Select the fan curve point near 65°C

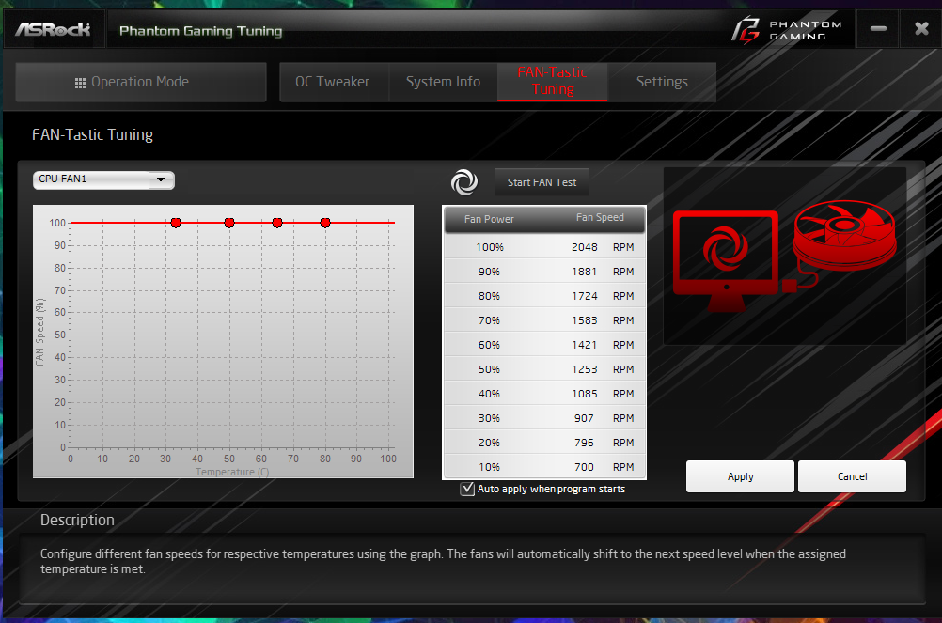coord(277,223)
